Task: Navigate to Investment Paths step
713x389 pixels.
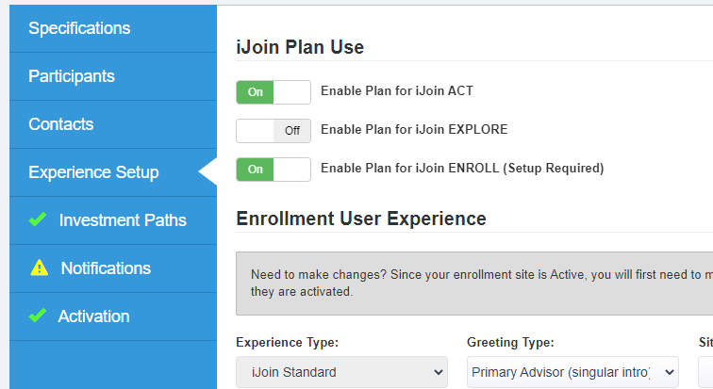Action: point(113,220)
